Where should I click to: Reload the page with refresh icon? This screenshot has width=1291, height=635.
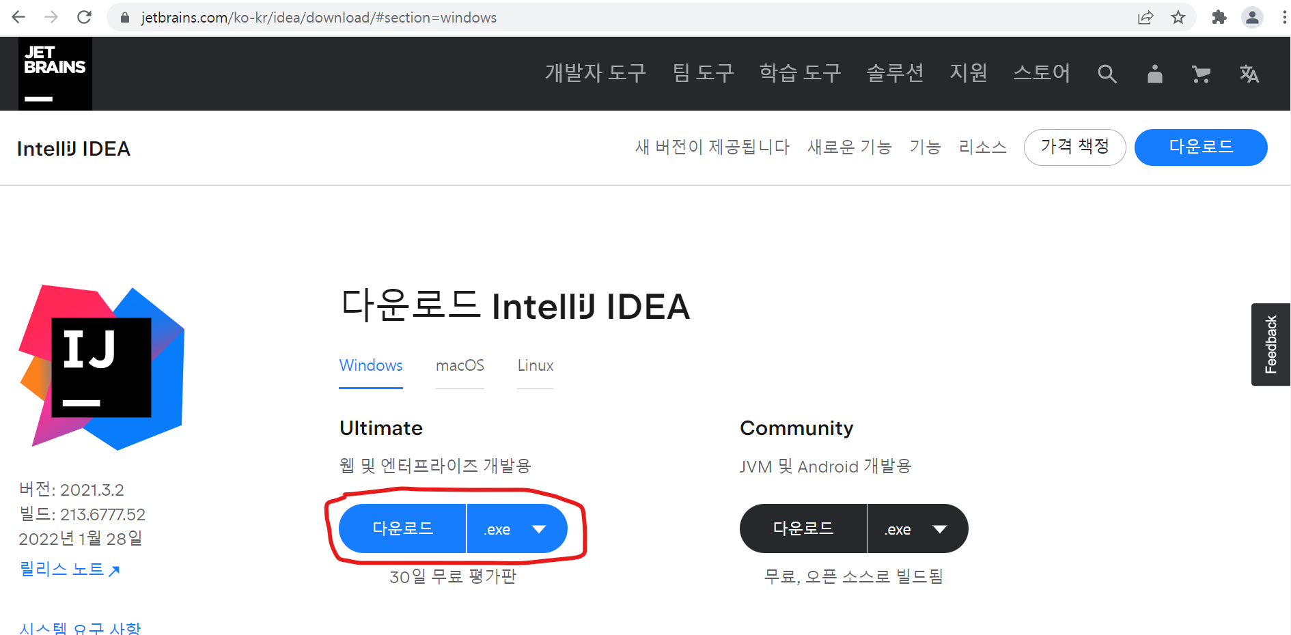tap(84, 17)
